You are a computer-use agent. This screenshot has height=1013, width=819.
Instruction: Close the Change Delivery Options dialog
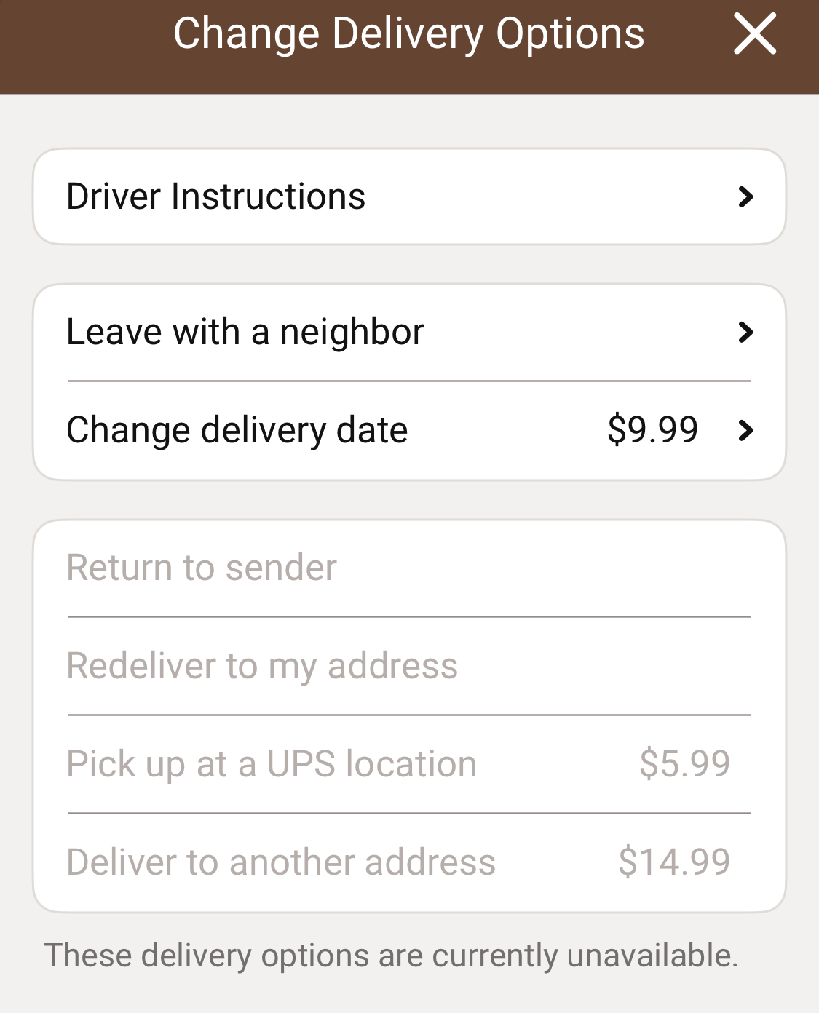(x=754, y=34)
